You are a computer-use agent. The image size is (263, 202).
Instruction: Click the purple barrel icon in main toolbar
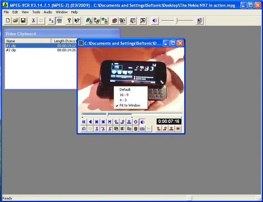[x=114, y=21]
